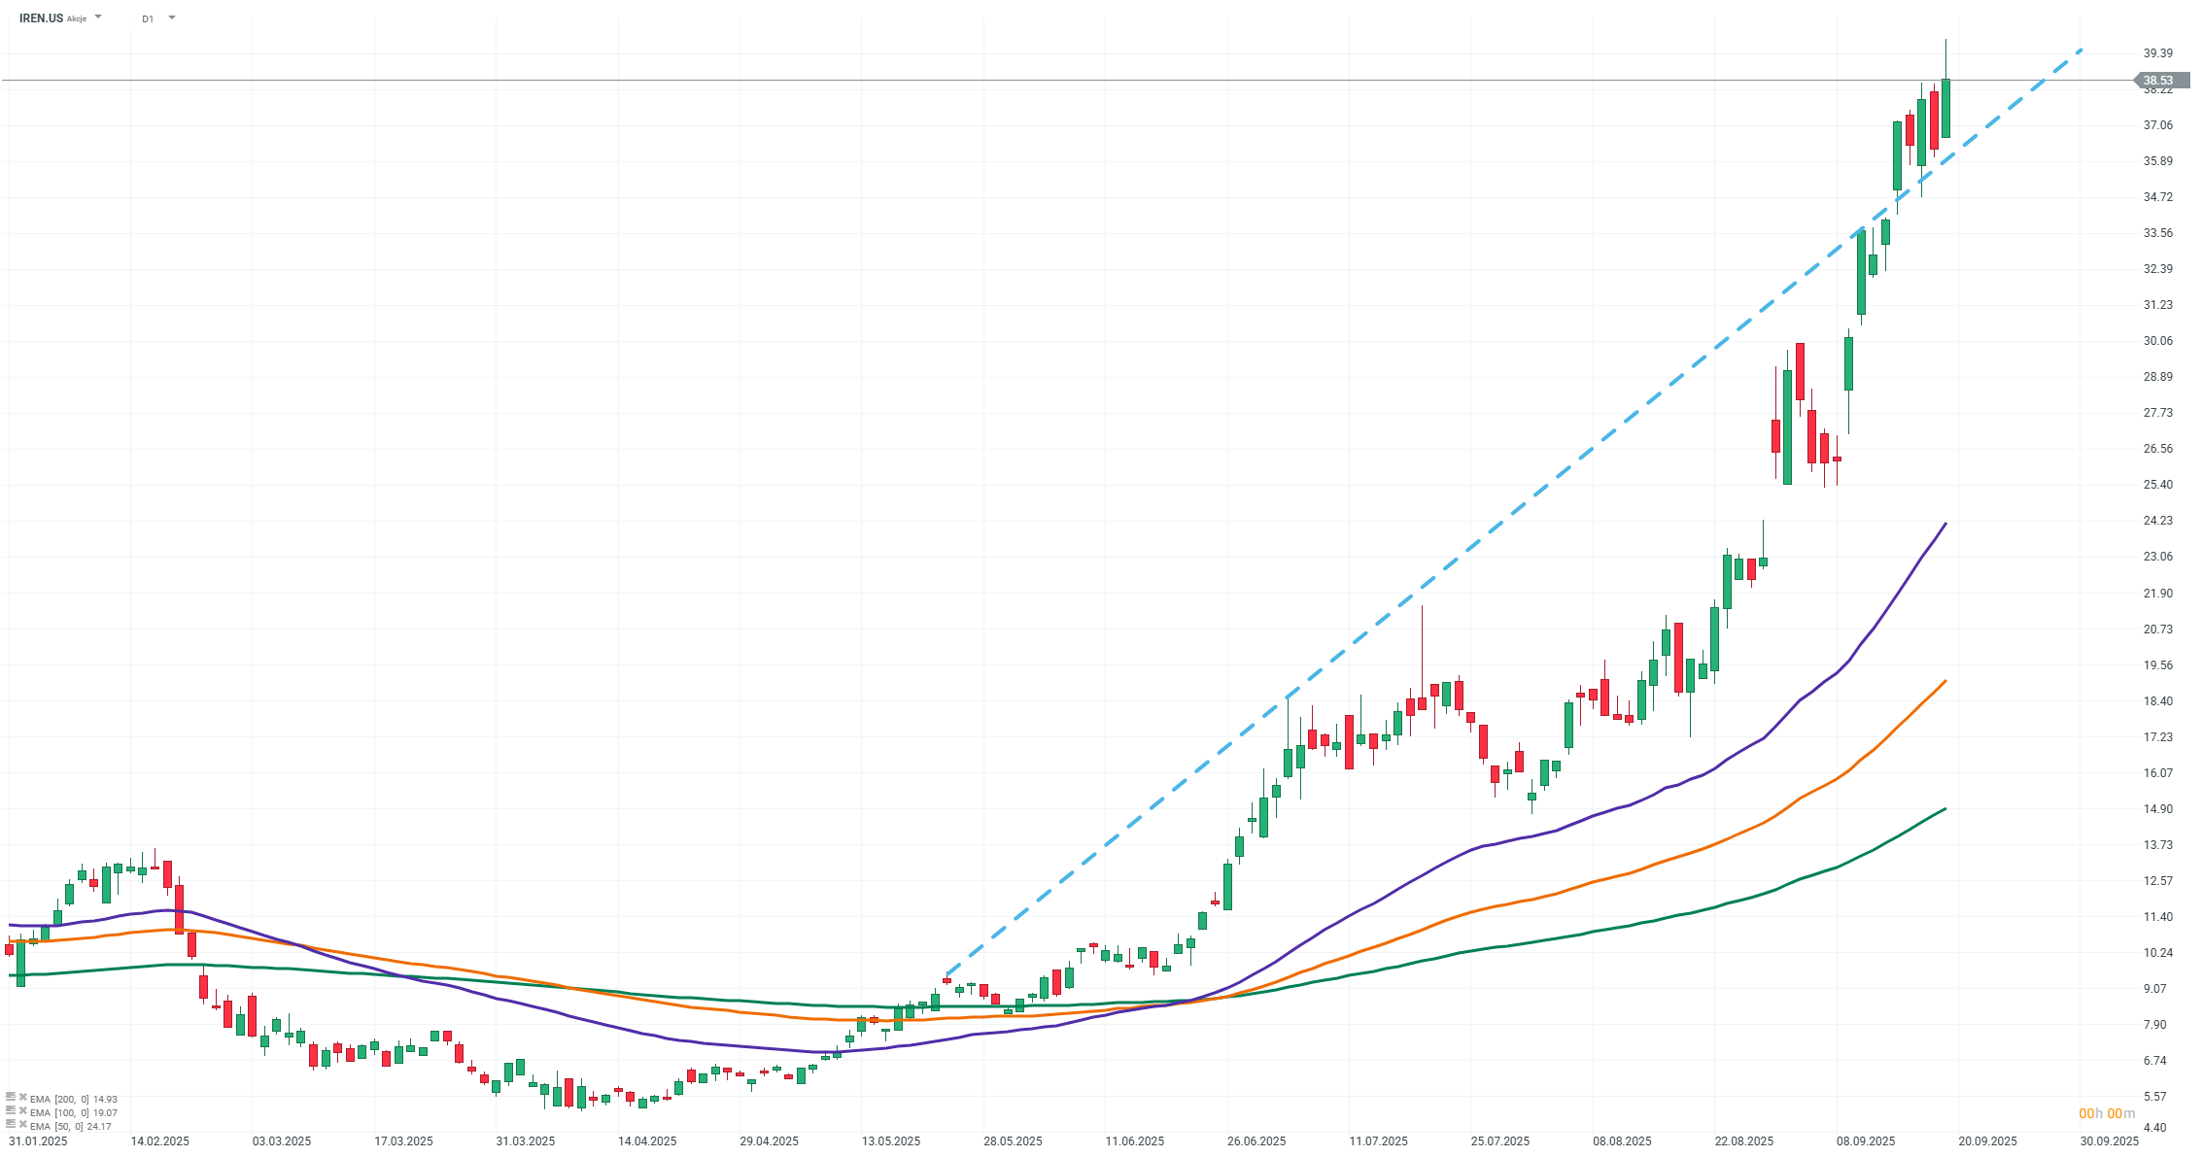2202x1157 pixels.
Task: Click the 4.40 price axis label
Action: [2154, 1128]
